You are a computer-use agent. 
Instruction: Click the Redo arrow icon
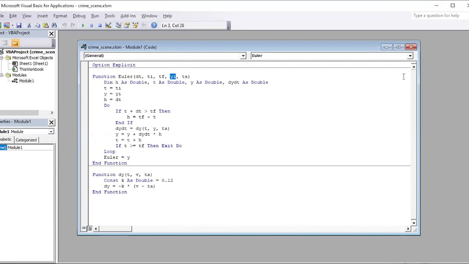click(x=73, y=25)
